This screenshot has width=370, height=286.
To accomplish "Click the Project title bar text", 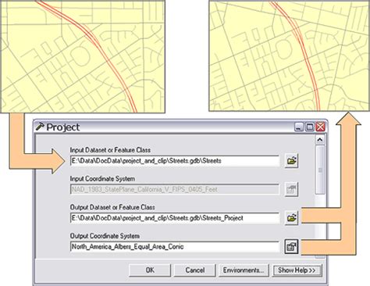I will 63,127.
